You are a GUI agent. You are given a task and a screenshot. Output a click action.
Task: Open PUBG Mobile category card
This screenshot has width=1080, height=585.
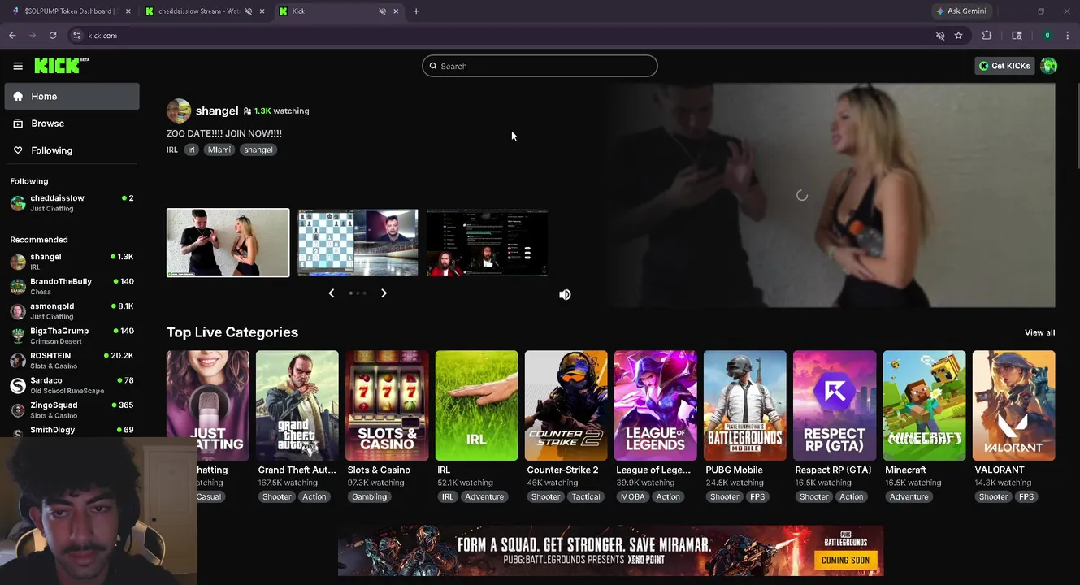[x=745, y=405]
